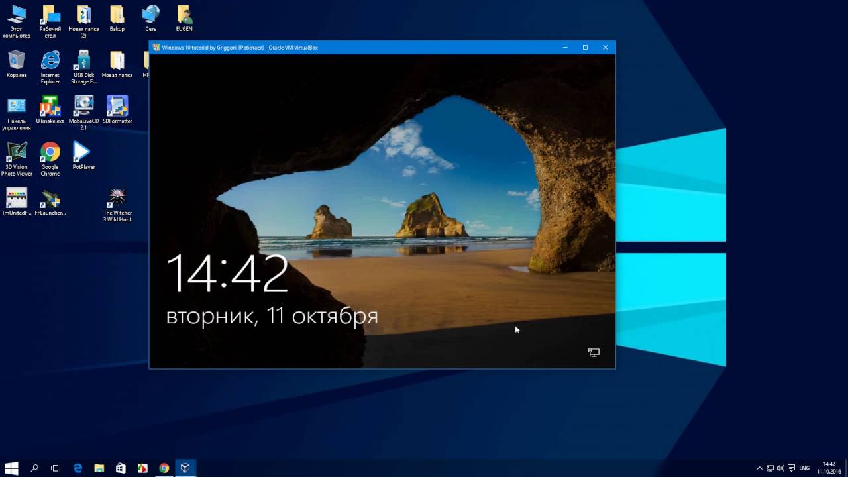Screen dimensions: 848x477
Task: Select the second-row Новая папка folder icon
Action: (117, 64)
